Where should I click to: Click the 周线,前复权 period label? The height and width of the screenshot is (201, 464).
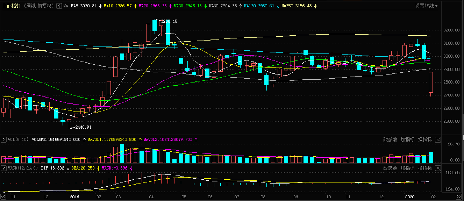39,6
